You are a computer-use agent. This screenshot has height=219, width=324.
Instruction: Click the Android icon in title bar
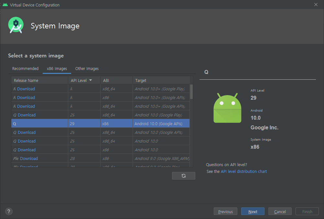[5, 5]
